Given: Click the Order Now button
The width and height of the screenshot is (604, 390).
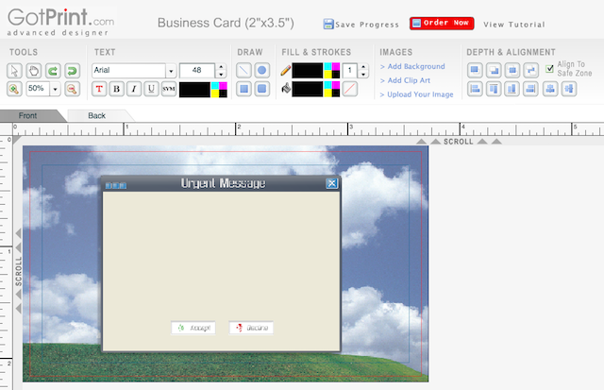Looking at the screenshot, I should click(442, 24).
